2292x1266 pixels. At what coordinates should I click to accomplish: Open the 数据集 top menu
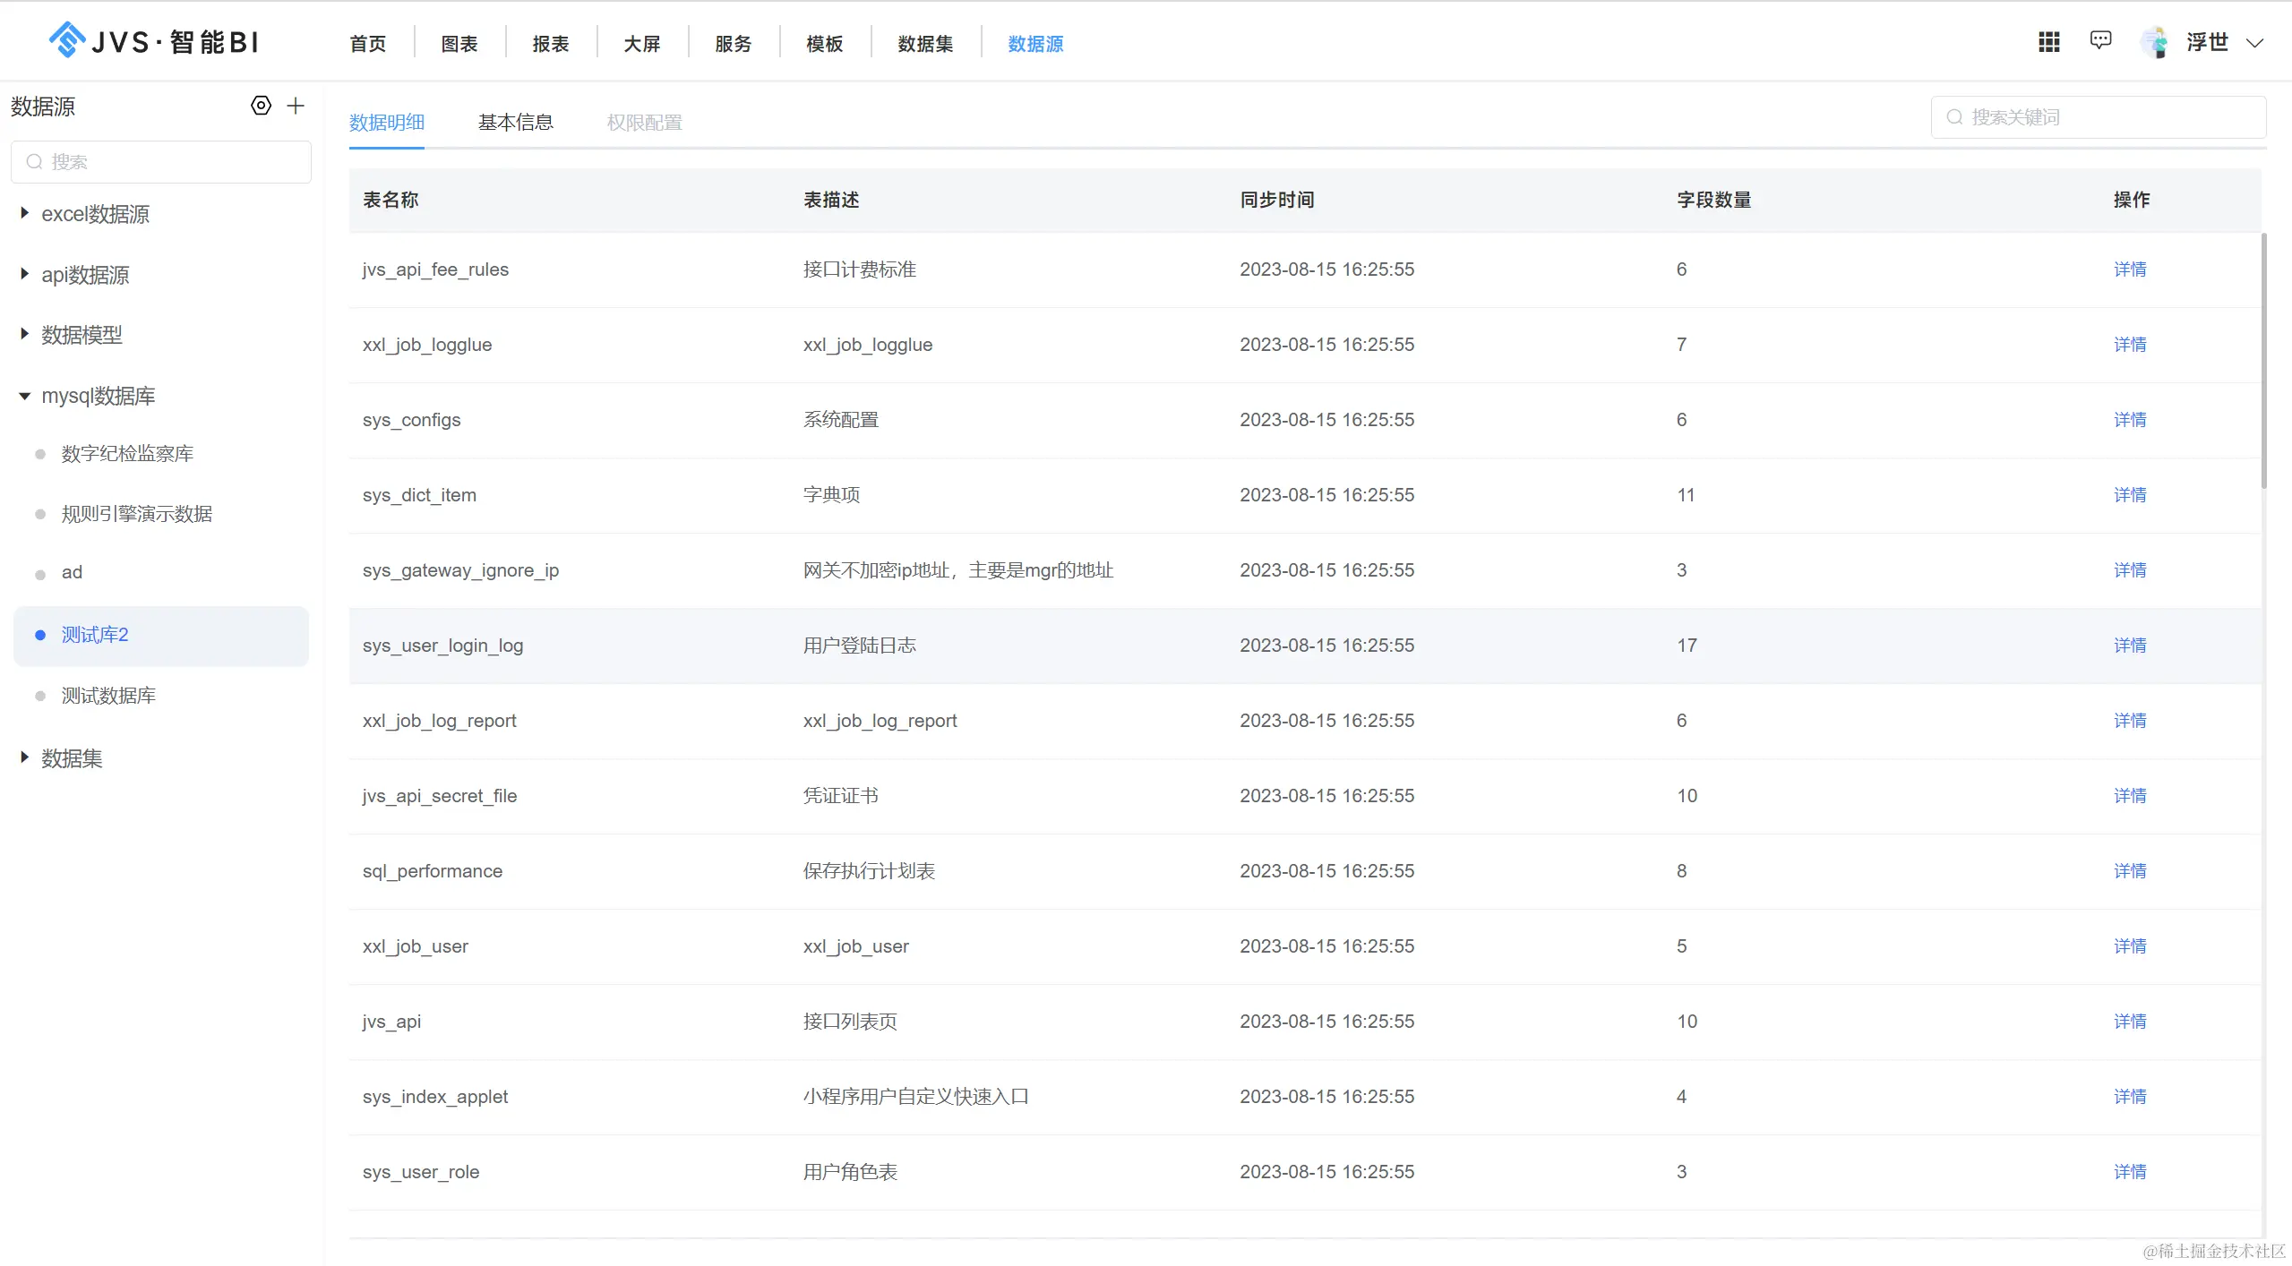click(x=924, y=44)
